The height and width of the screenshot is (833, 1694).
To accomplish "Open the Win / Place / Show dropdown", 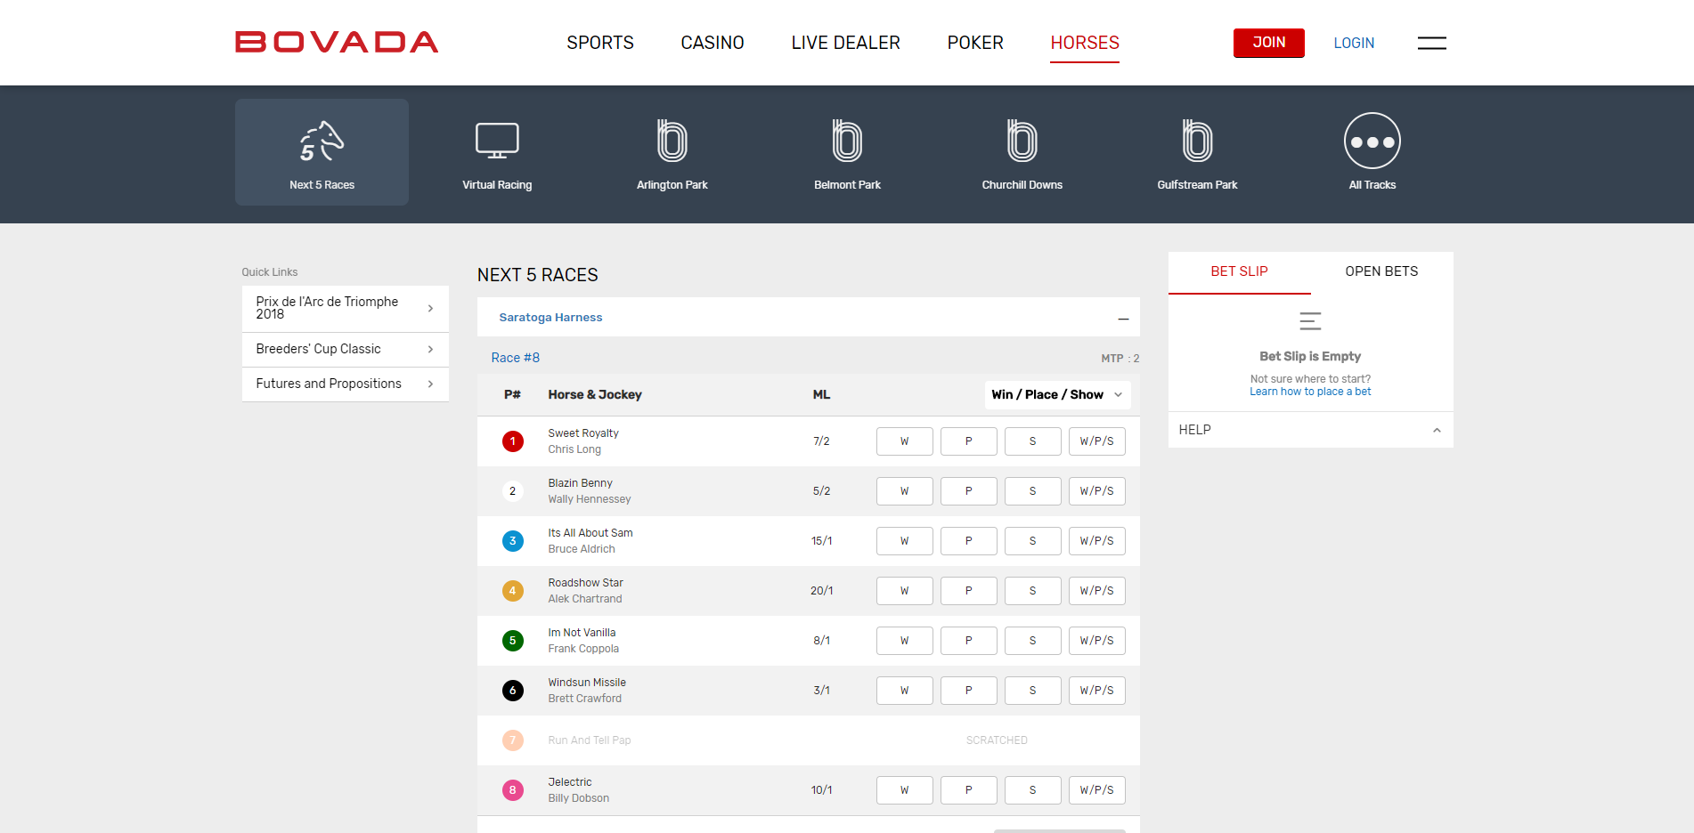I will coord(1056,394).
